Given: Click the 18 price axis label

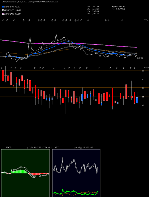Looking at the screenshot, I should tap(143, 97).
